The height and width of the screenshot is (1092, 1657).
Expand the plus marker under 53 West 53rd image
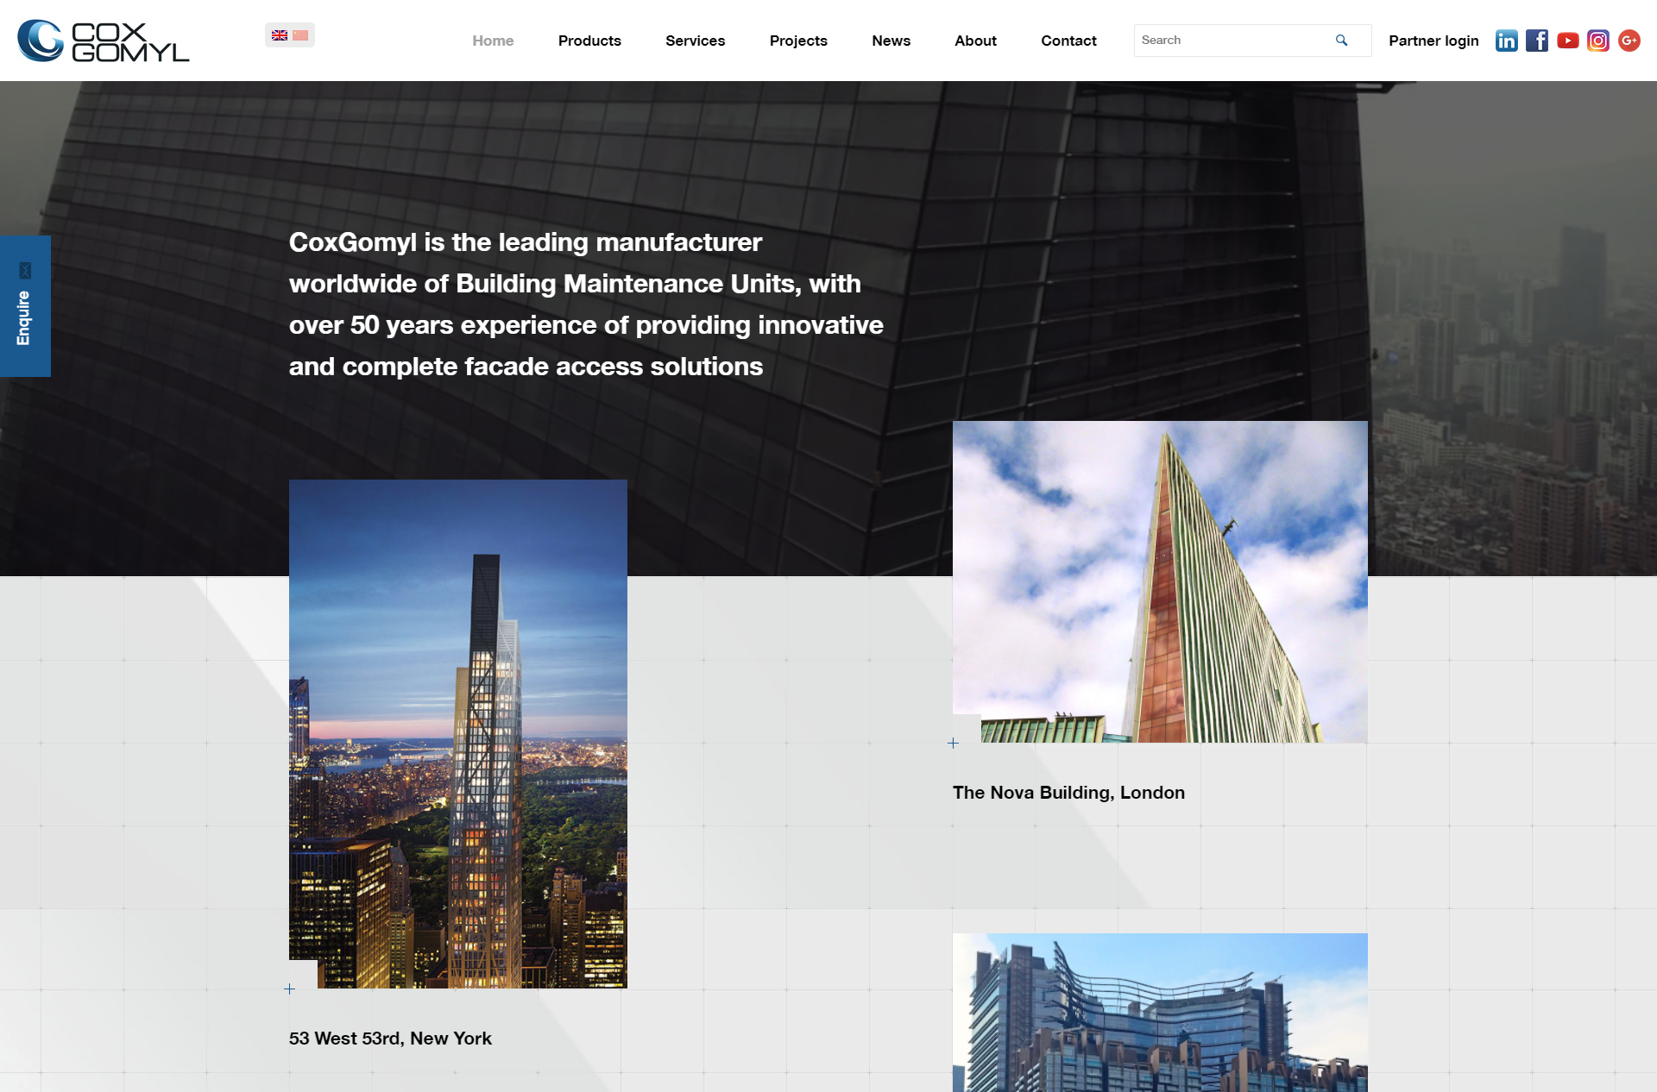[x=289, y=988]
